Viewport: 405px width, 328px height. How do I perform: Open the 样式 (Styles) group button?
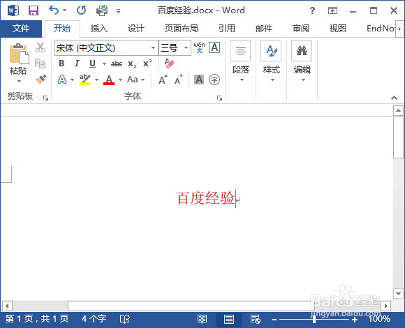tap(271, 61)
